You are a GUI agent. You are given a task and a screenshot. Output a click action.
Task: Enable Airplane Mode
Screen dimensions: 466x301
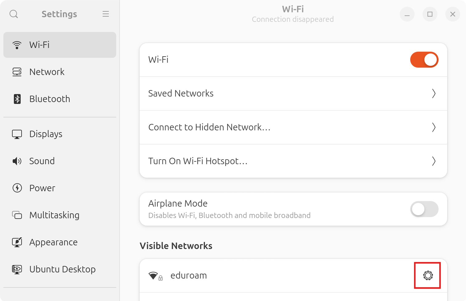pyautogui.click(x=424, y=209)
